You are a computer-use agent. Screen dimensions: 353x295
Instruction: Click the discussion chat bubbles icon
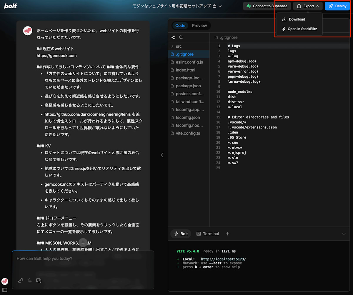point(39,281)
